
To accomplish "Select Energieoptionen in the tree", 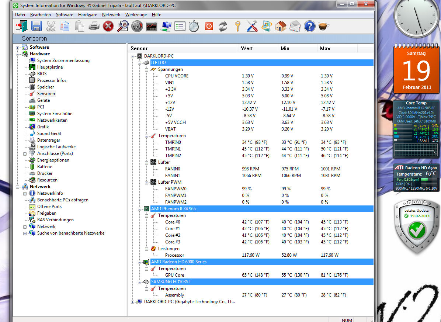I will 53,160.
